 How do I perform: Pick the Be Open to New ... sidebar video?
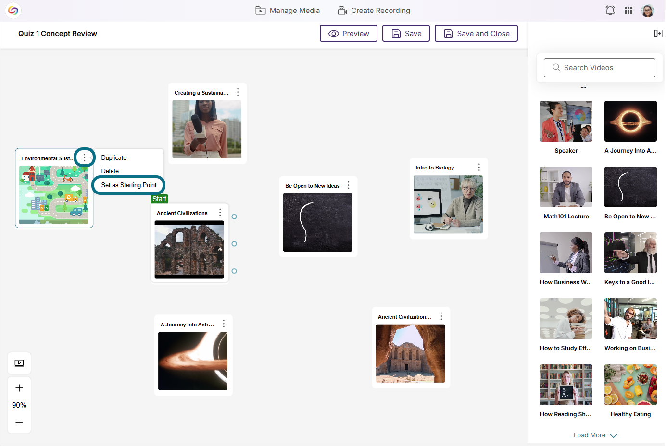[x=630, y=187]
